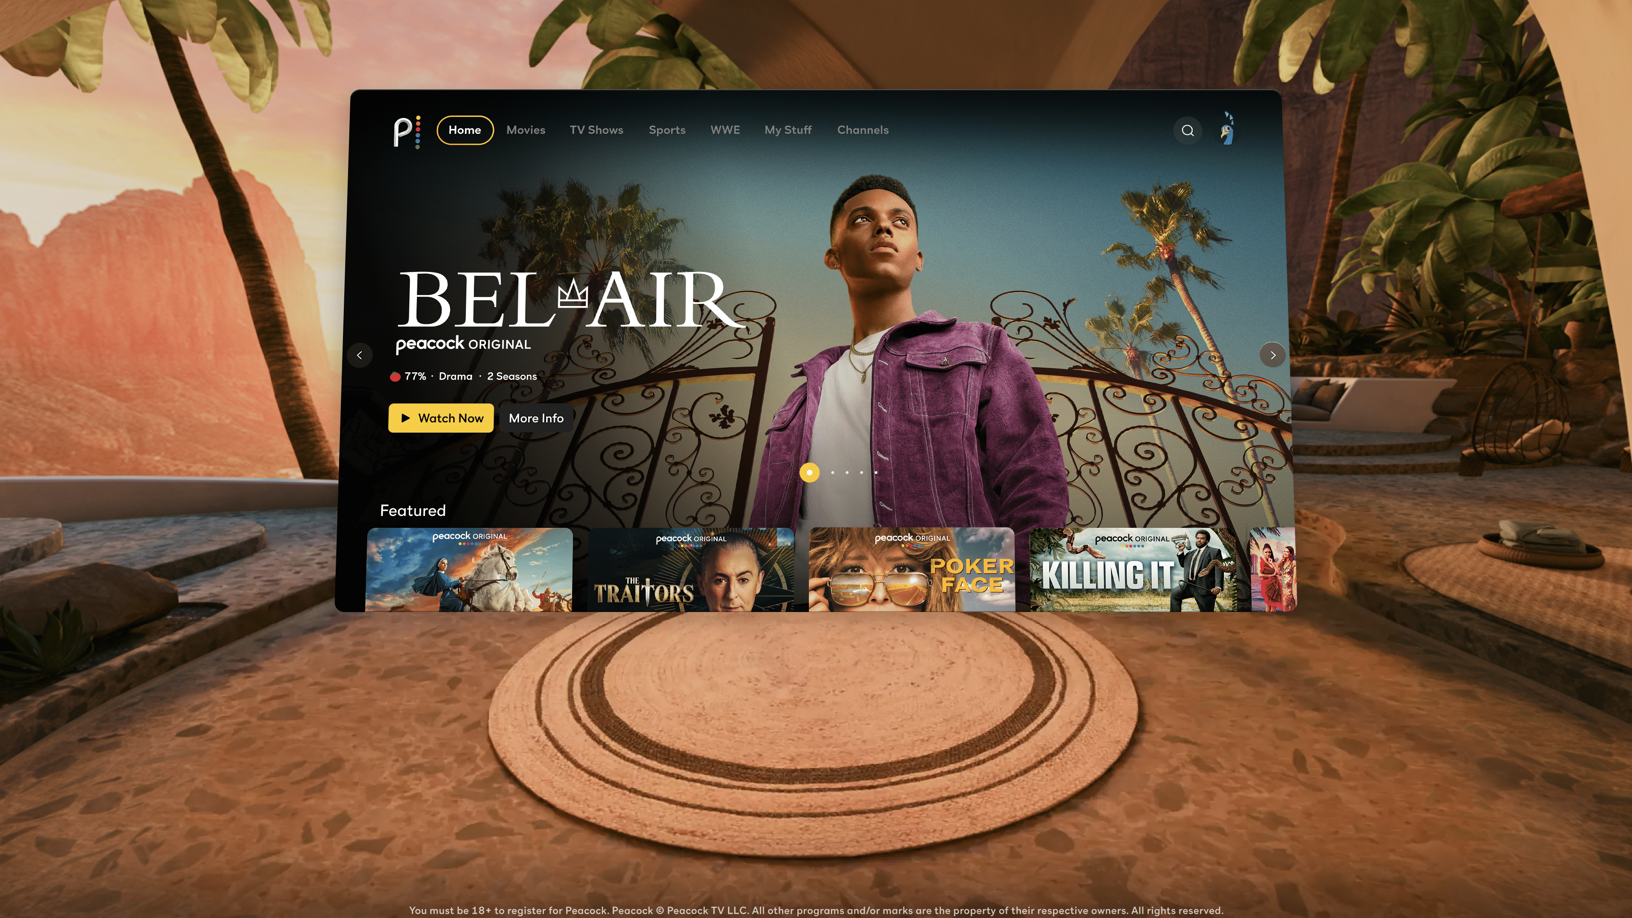Click the second carousel dot indicator

833,472
